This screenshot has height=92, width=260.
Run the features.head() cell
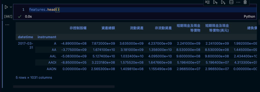[x=6, y=7]
